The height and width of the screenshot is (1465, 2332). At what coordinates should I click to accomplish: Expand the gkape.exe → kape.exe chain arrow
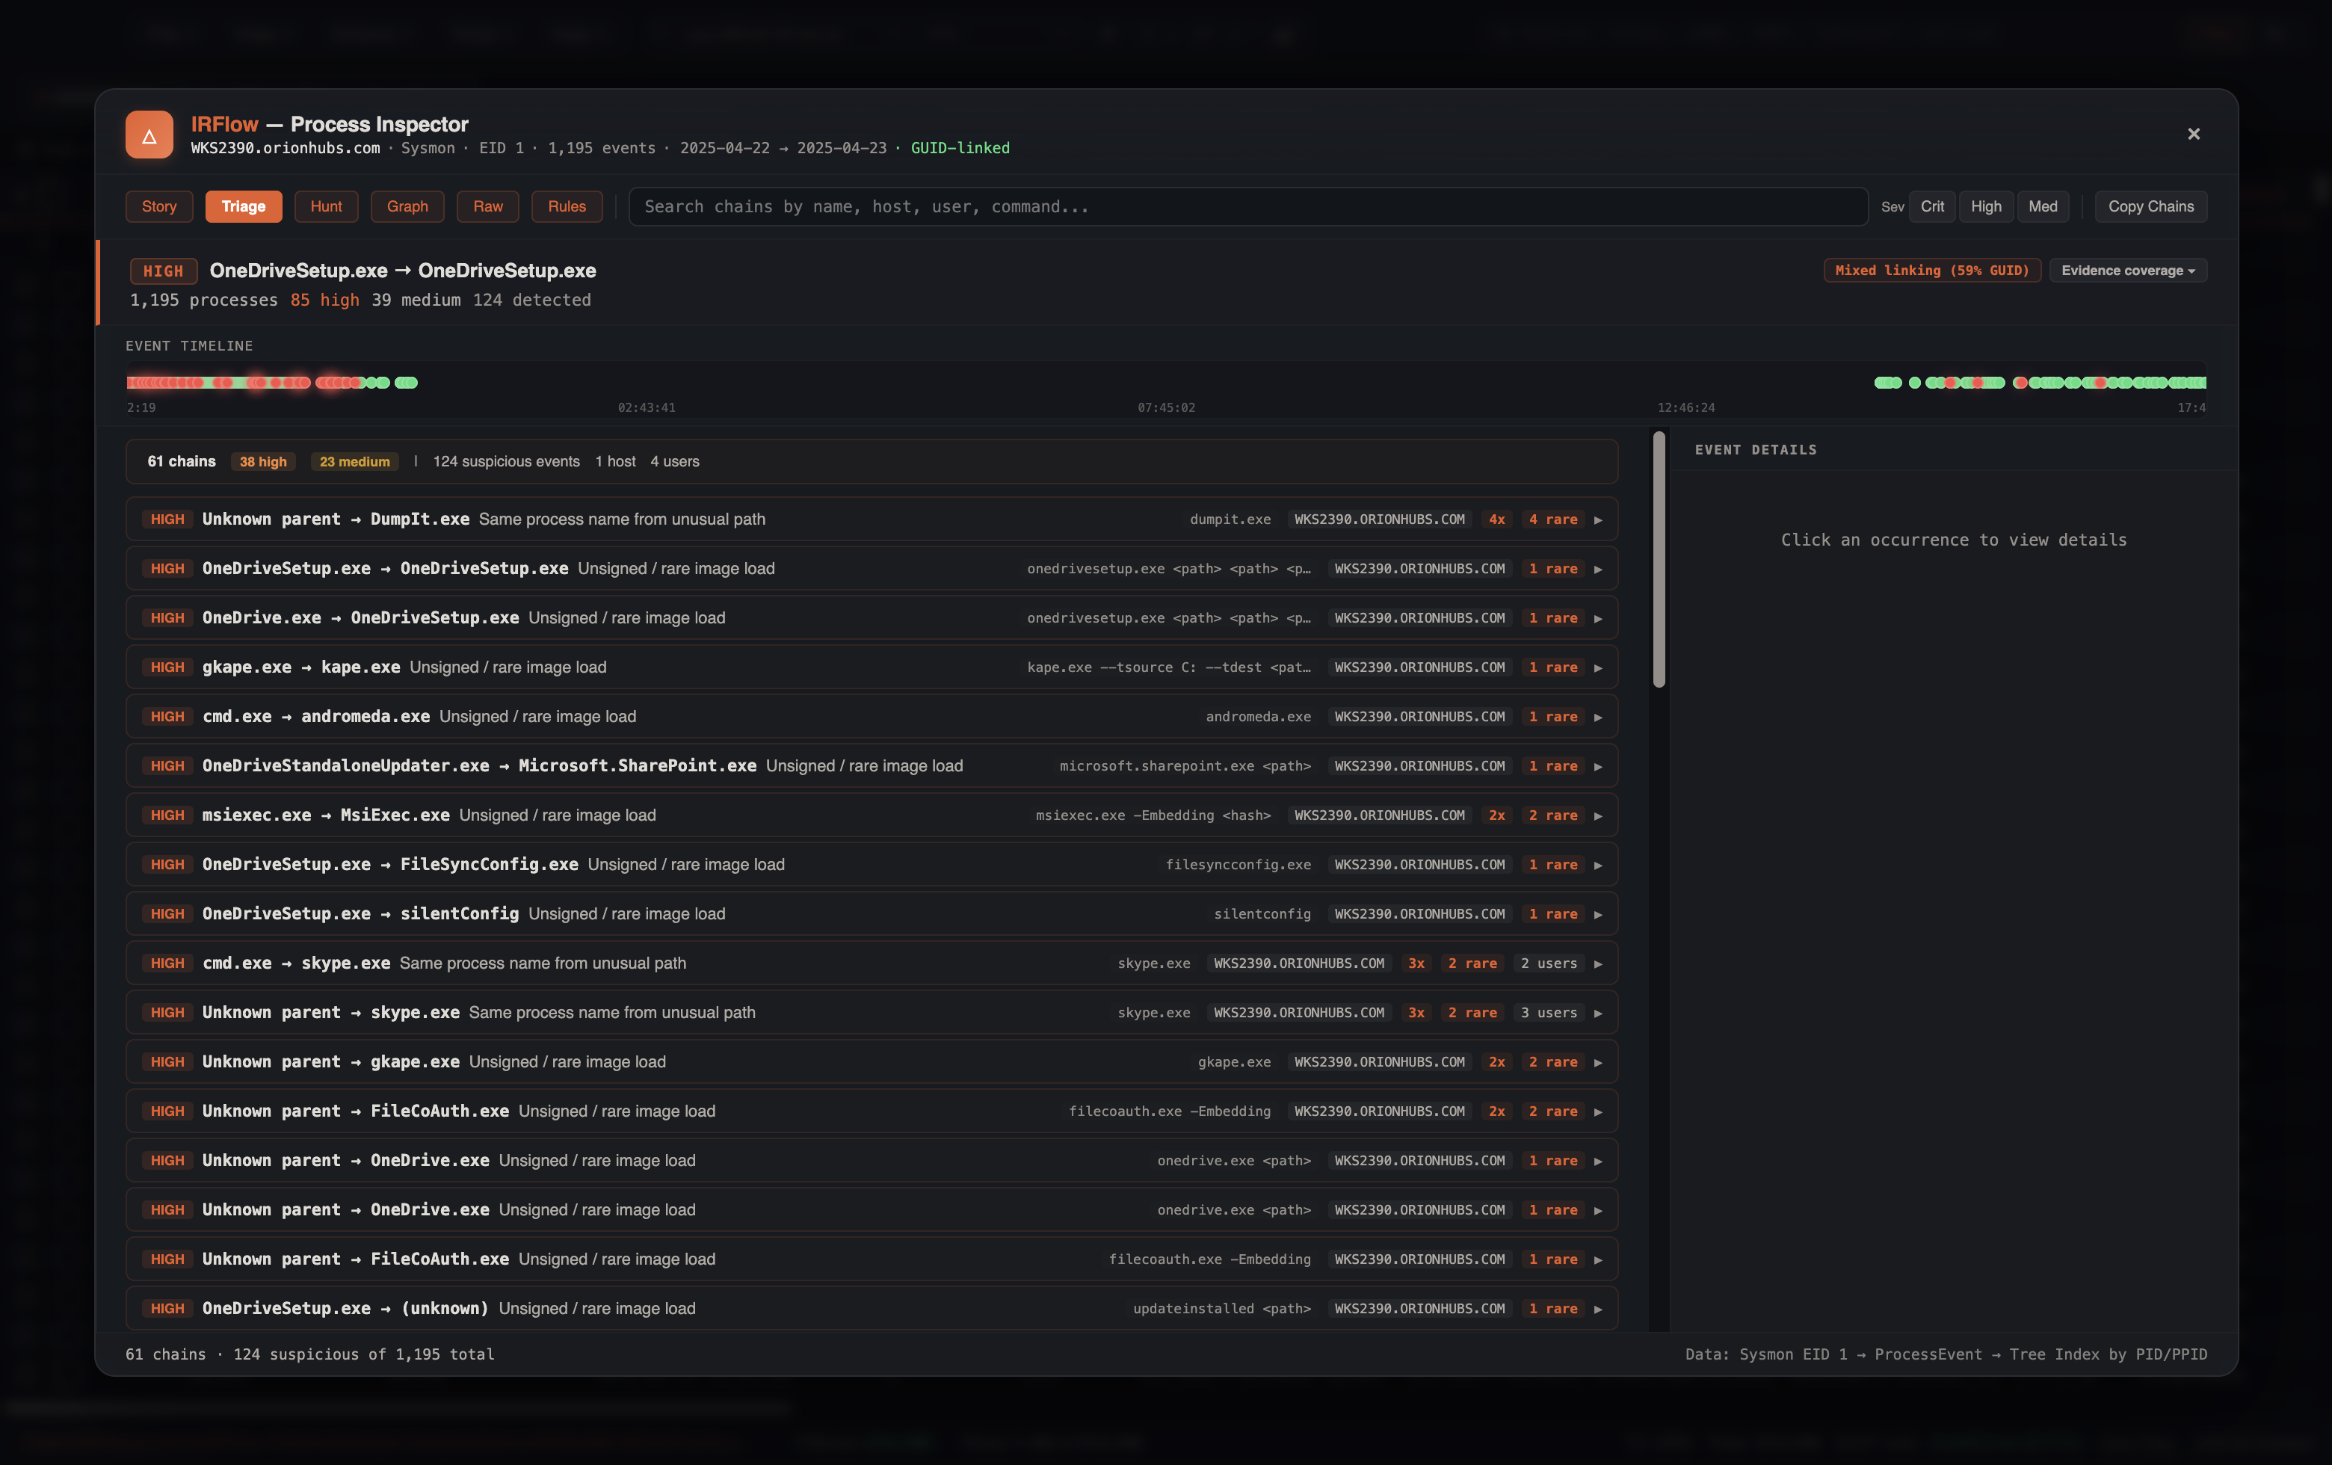point(1598,668)
